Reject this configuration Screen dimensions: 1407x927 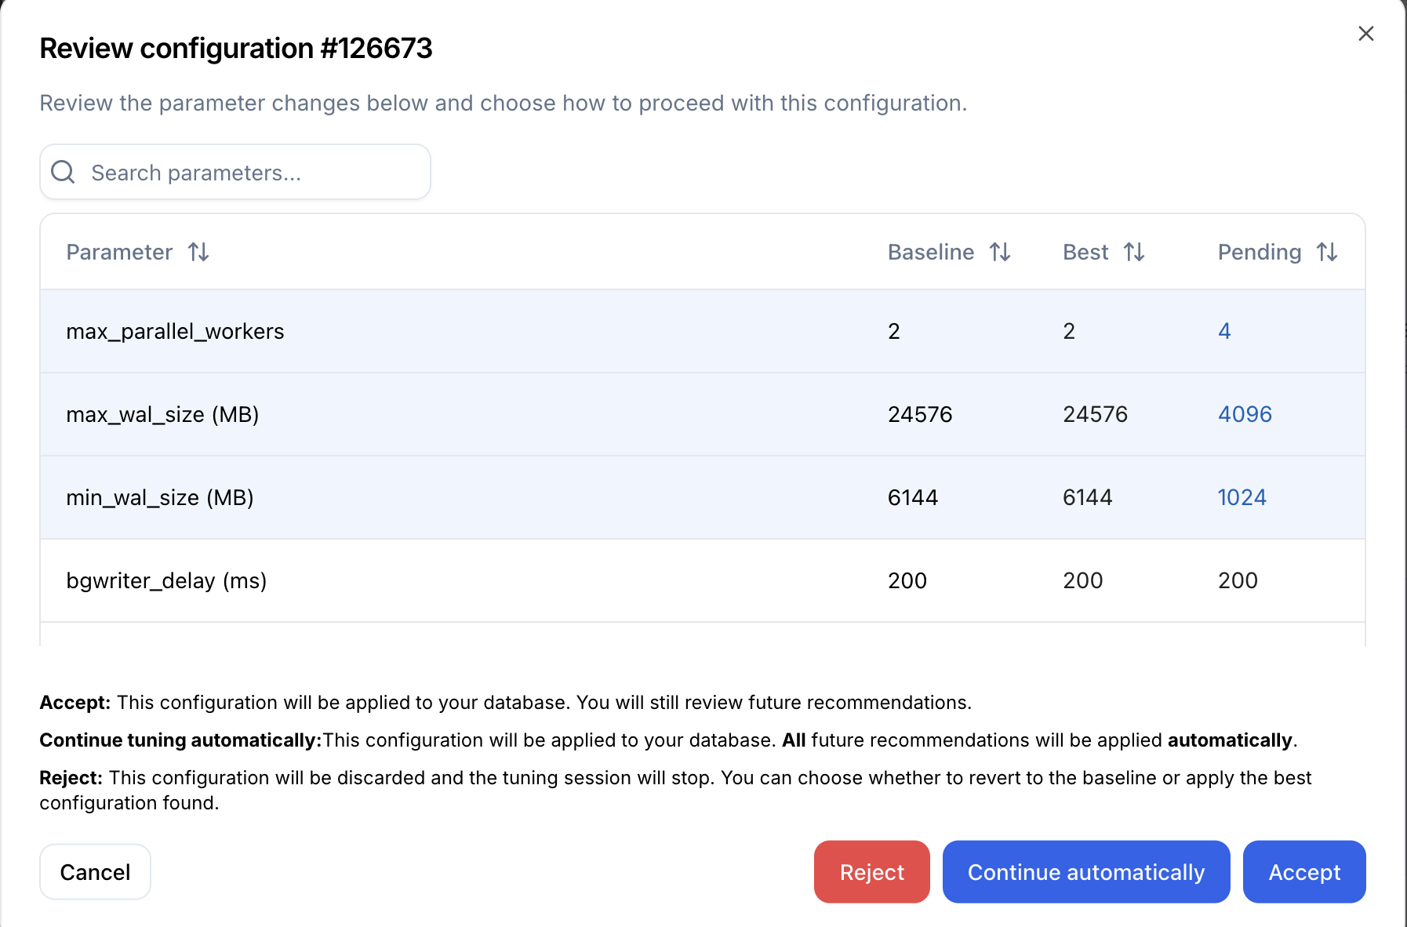pyautogui.click(x=871, y=872)
